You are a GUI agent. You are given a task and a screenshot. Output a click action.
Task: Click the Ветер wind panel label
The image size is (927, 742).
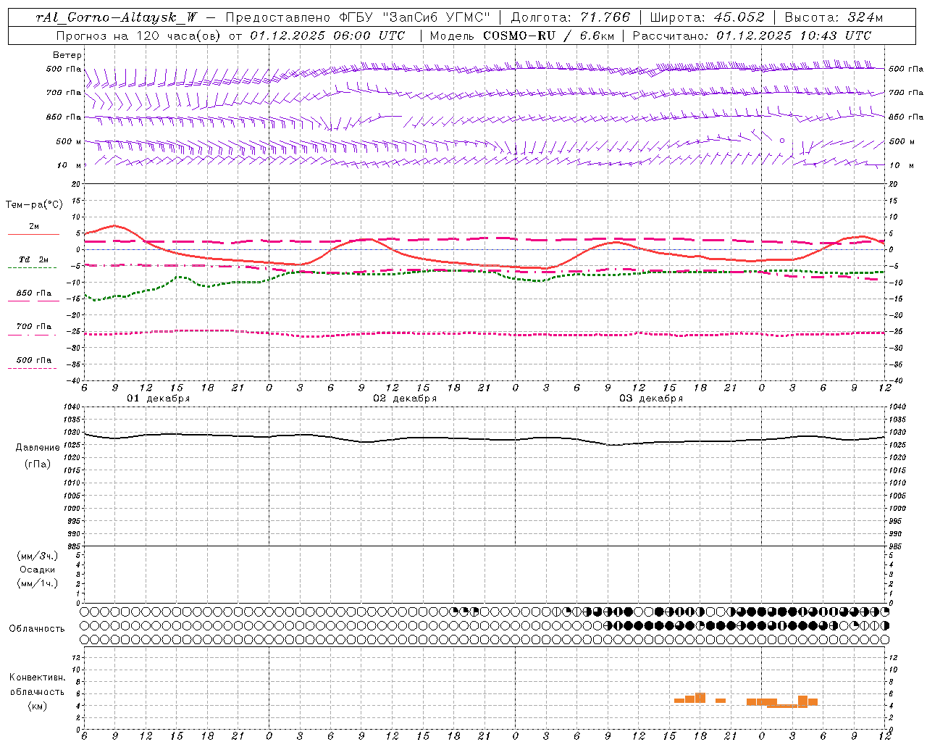[x=67, y=55]
